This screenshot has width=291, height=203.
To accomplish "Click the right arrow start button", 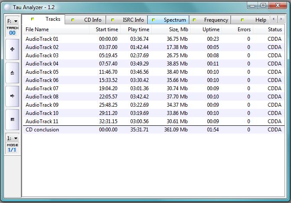I will [x=12, y=96].
